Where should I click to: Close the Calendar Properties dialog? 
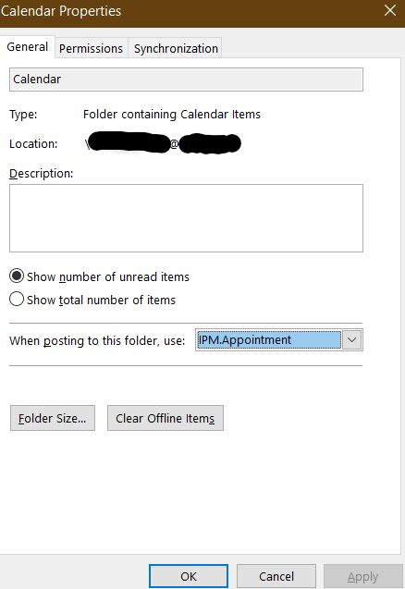pos(390,10)
